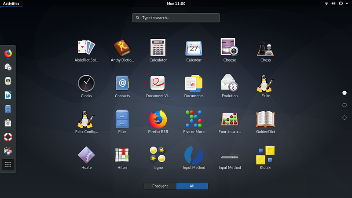This screenshot has width=352, height=198.
Task: Launch Rhythmbox speaker icon in the dock
Action: coord(8,81)
